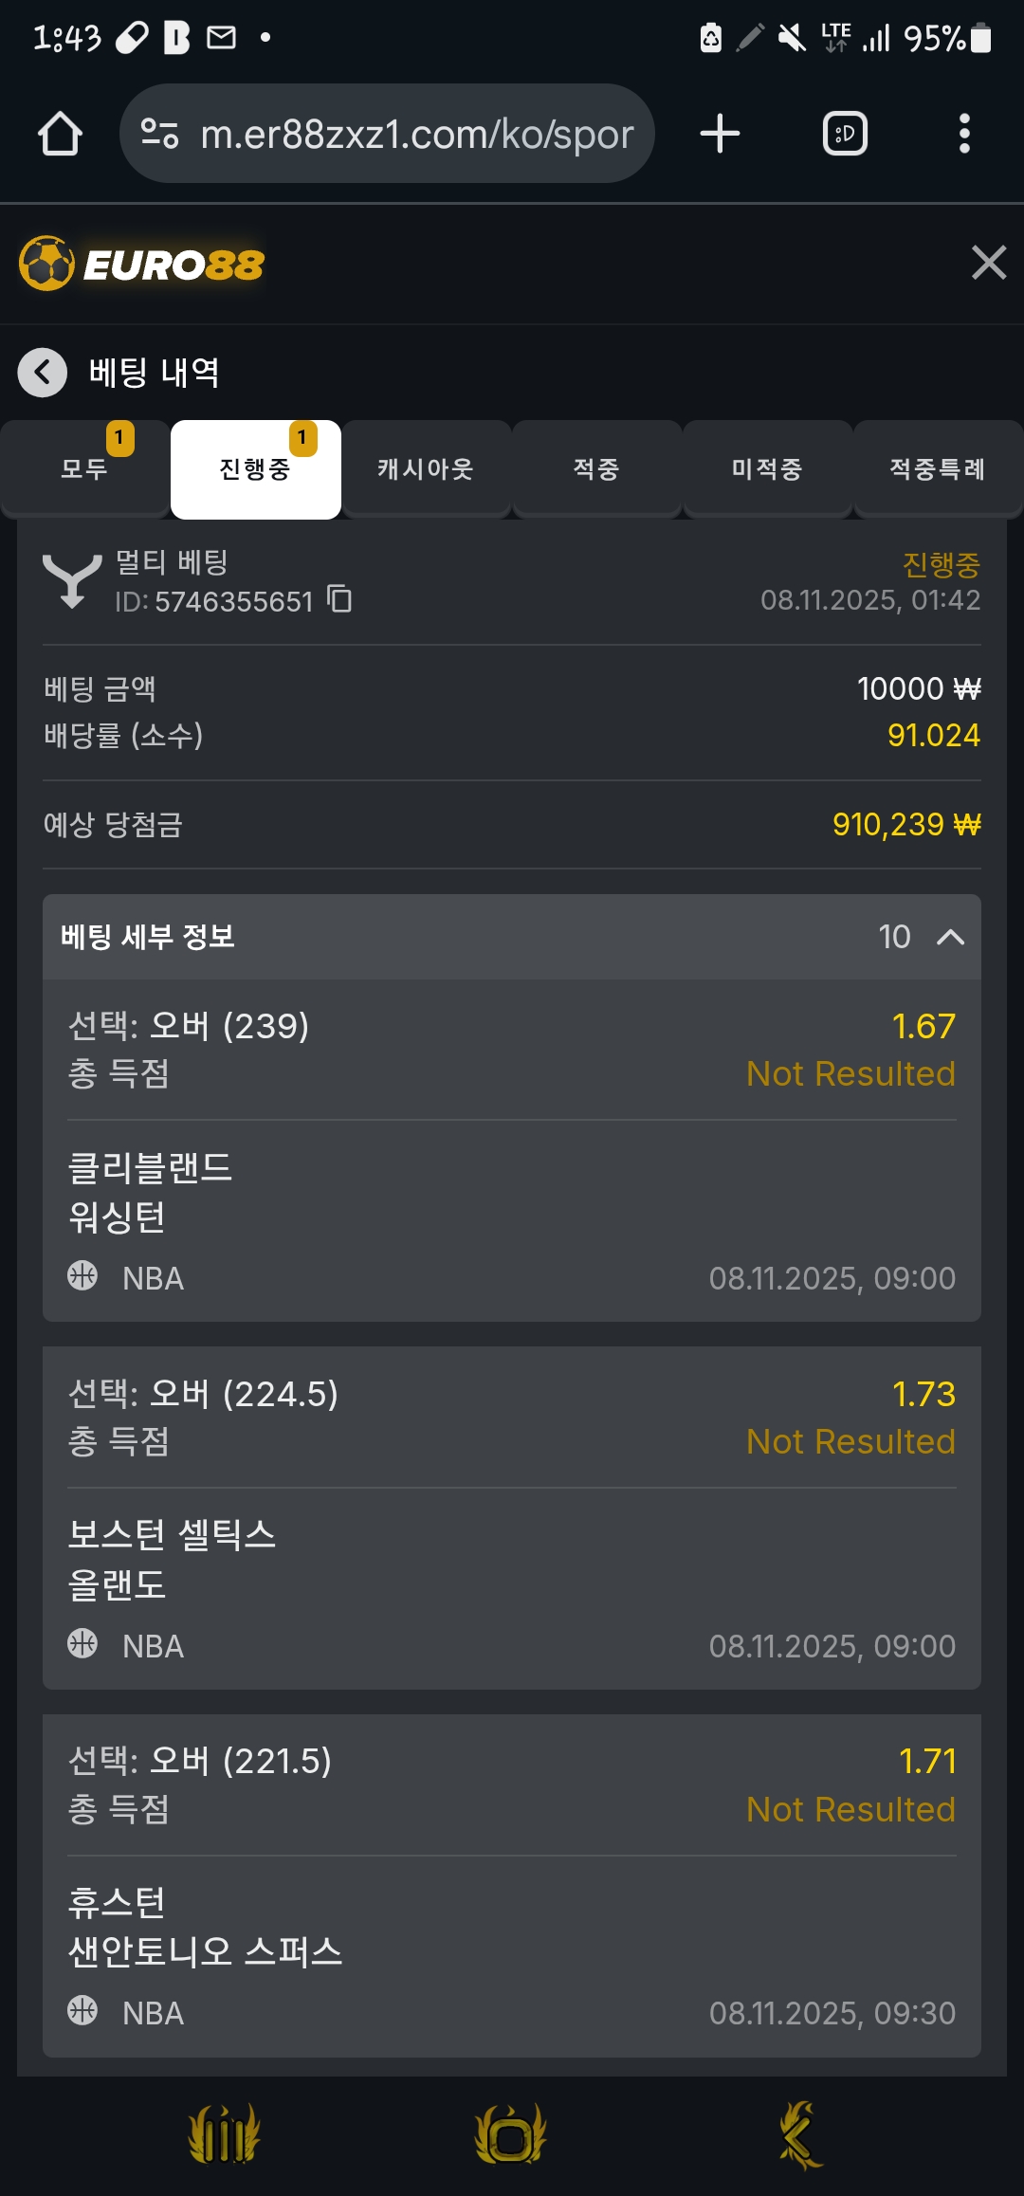Copy the bet ID 5746355651
Viewport: 1024px width, 2196px height.
339,599
